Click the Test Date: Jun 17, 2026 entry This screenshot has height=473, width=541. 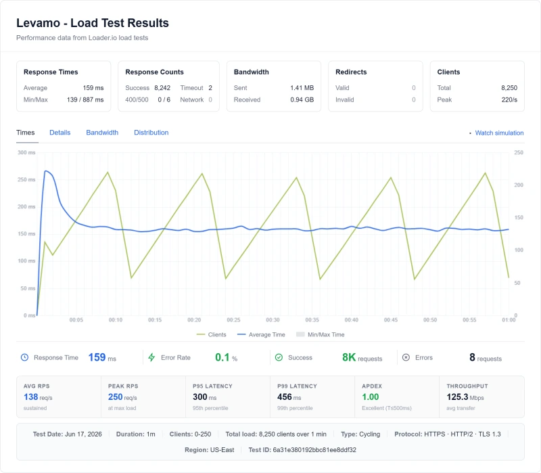67,434
